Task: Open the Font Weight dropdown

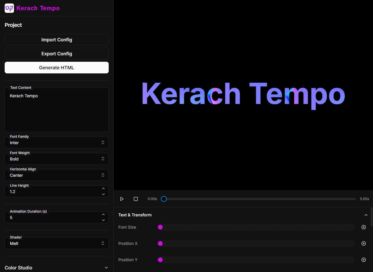Action: tap(57, 159)
